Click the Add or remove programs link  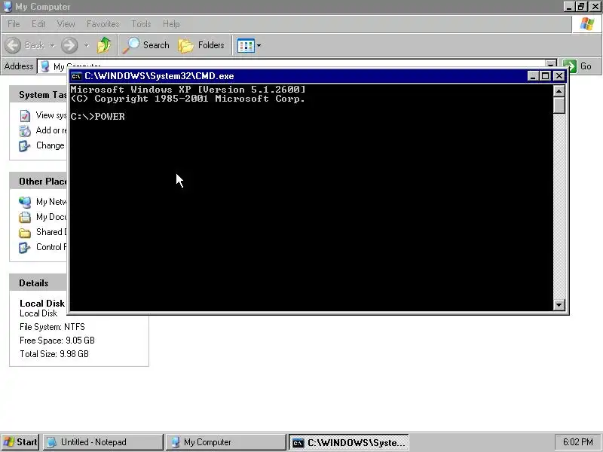click(51, 130)
